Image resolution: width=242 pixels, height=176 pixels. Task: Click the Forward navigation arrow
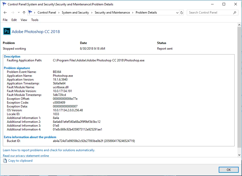13,13
